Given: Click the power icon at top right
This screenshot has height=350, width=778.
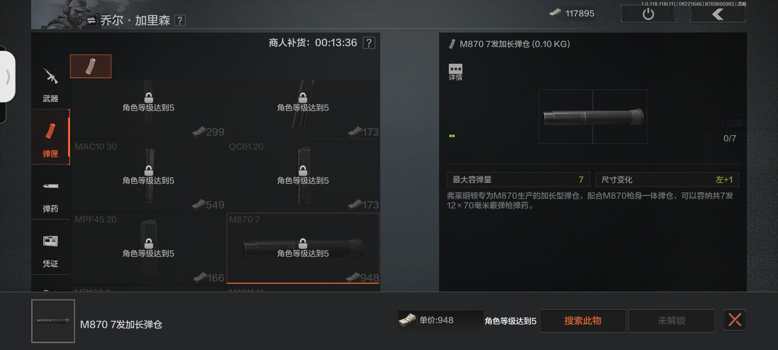Looking at the screenshot, I should [648, 14].
